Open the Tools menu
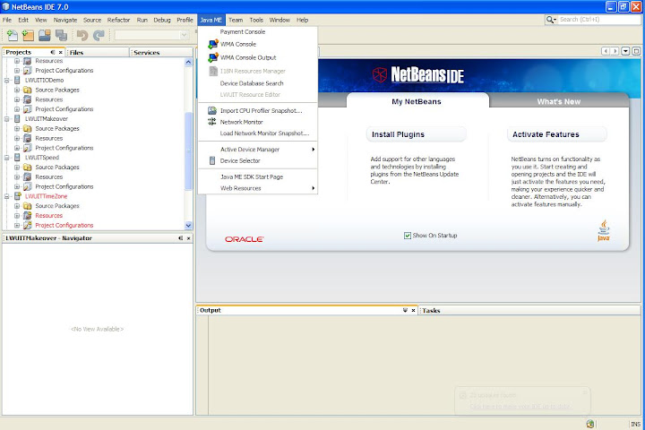Image resolution: width=645 pixels, height=430 pixels. click(256, 20)
